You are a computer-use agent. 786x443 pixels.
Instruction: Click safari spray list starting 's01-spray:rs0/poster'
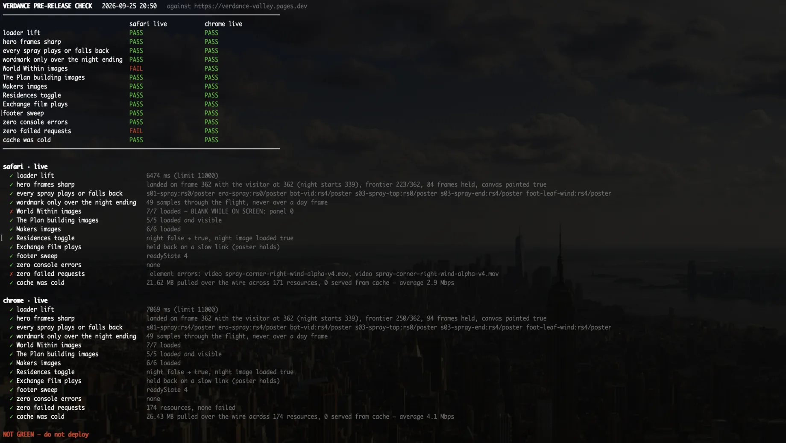(378, 193)
